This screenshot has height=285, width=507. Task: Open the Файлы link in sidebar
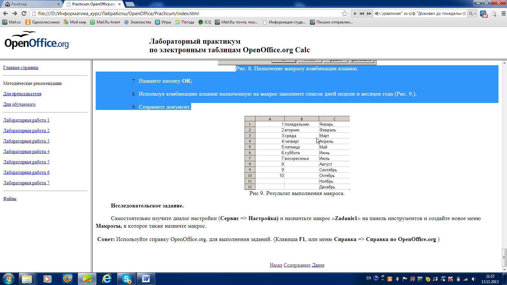point(10,199)
